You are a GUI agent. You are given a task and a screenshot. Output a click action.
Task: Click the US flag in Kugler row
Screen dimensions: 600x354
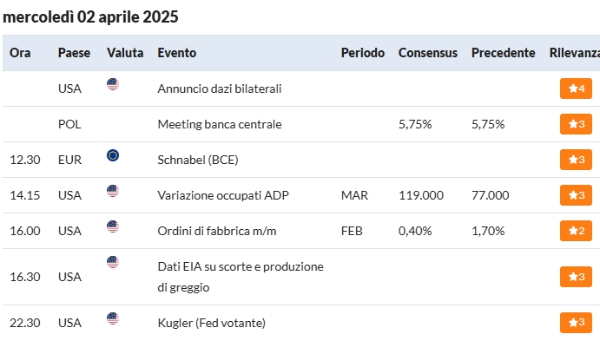tap(113, 318)
